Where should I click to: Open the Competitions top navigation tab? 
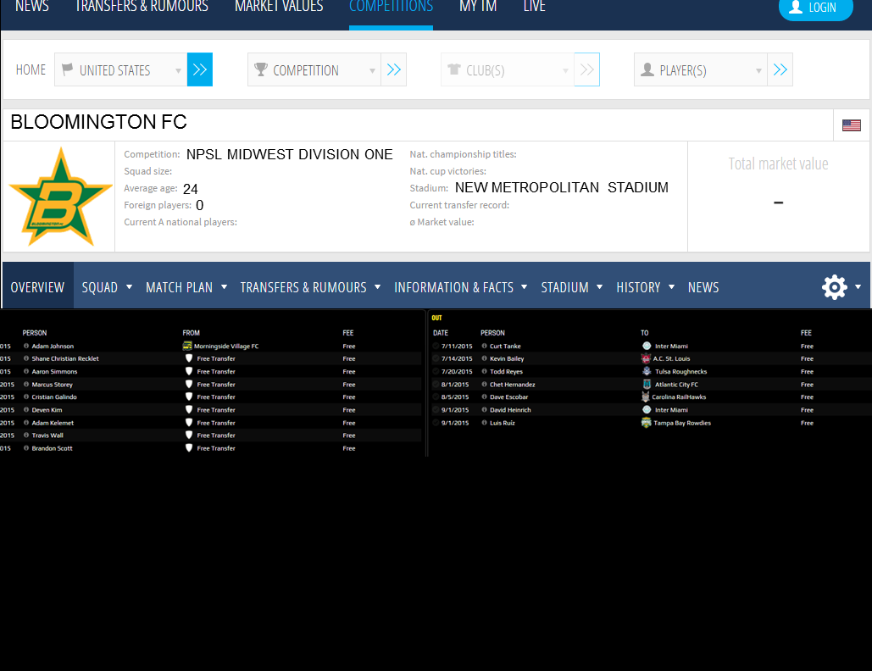coord(391,7)
